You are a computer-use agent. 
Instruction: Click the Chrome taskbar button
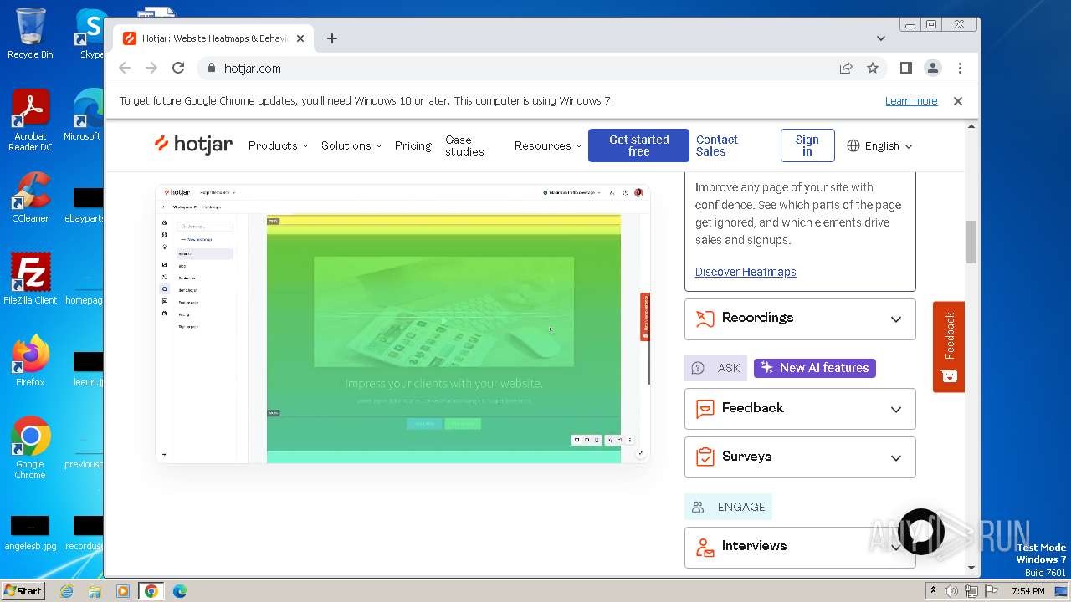pyautogui.click(x=151, y=591)
